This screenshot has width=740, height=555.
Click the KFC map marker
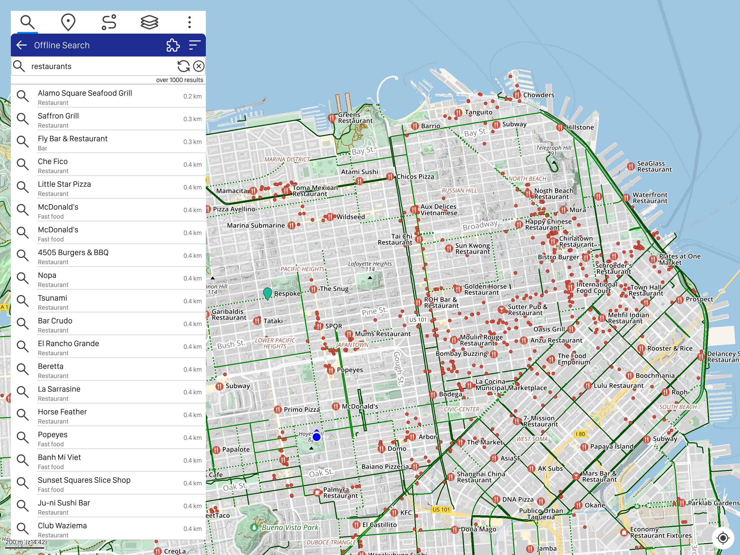[x=394, y=512]
